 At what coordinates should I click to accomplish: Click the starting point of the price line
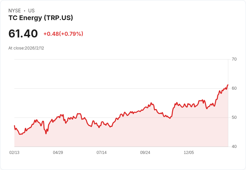14,125
